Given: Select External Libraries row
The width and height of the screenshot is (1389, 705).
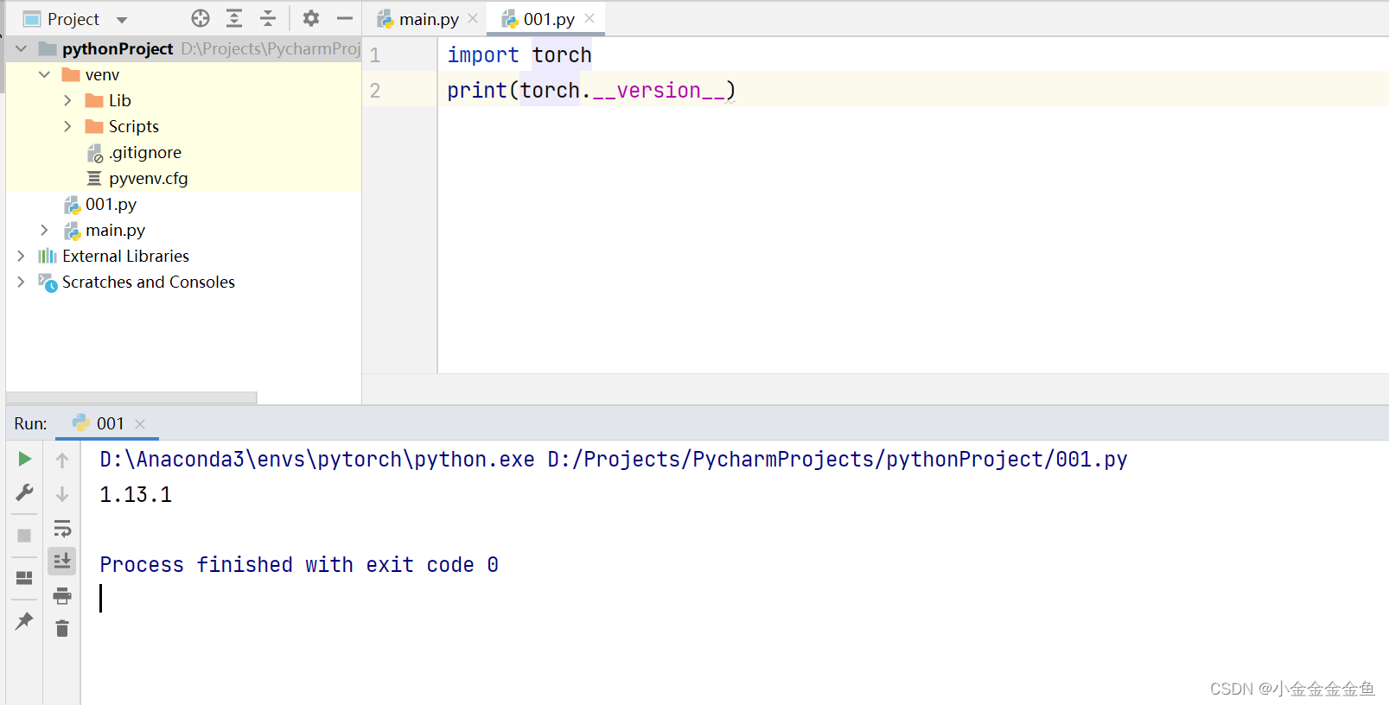Looking at the screenshot, I should pyautogui.click(x=183, y=257).
